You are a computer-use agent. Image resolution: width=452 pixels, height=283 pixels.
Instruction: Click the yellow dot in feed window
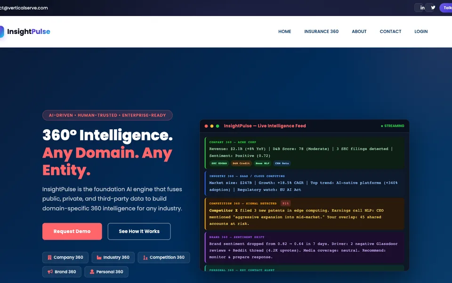(212, 126)
